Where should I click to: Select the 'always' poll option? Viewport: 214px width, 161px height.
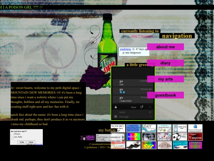12,135
